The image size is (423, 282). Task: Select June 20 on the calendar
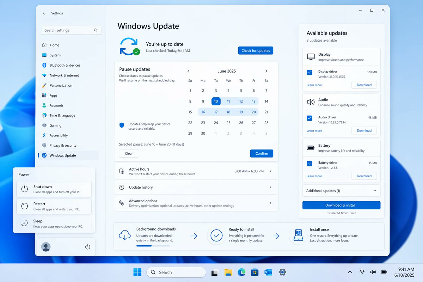point(254,112)
